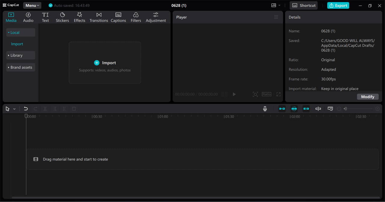Open the Captions tab
The height and width of the screenshot is (202, 385).
[118, 17]
